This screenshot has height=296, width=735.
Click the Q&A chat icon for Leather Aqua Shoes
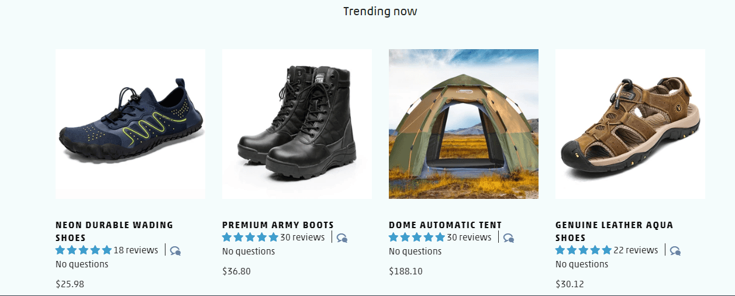click(x=675, y=251)
